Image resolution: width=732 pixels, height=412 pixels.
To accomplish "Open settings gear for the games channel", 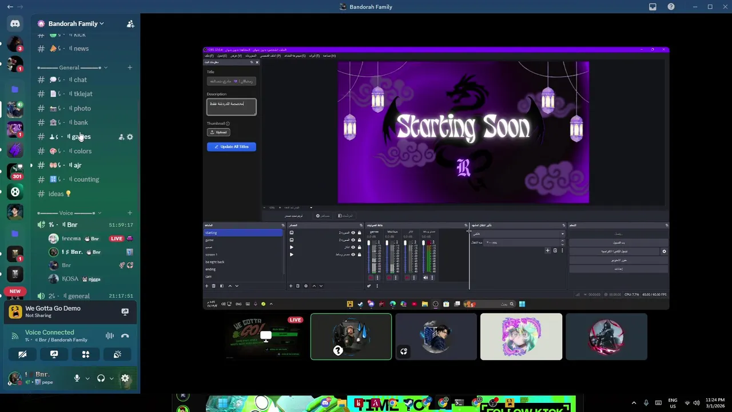I will point(130,137).
